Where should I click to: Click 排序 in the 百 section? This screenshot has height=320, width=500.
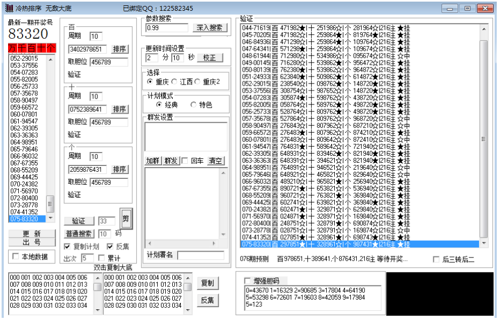[x=119, y=49]
